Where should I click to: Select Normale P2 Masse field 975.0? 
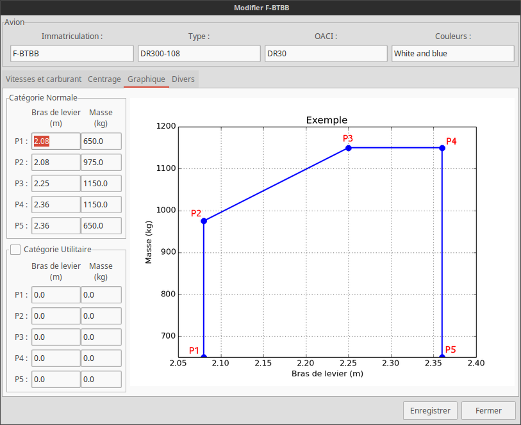[101, 162]
